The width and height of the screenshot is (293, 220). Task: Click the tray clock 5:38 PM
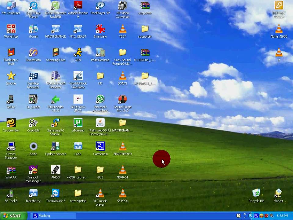(x=282, y=216)
